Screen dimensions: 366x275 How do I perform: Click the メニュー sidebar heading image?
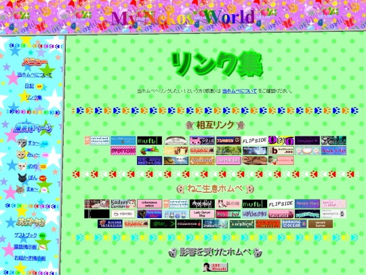coord(35,62)
